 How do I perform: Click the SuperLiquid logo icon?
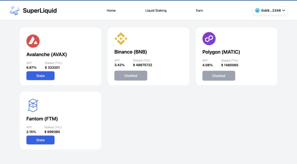tap(15, 10)
